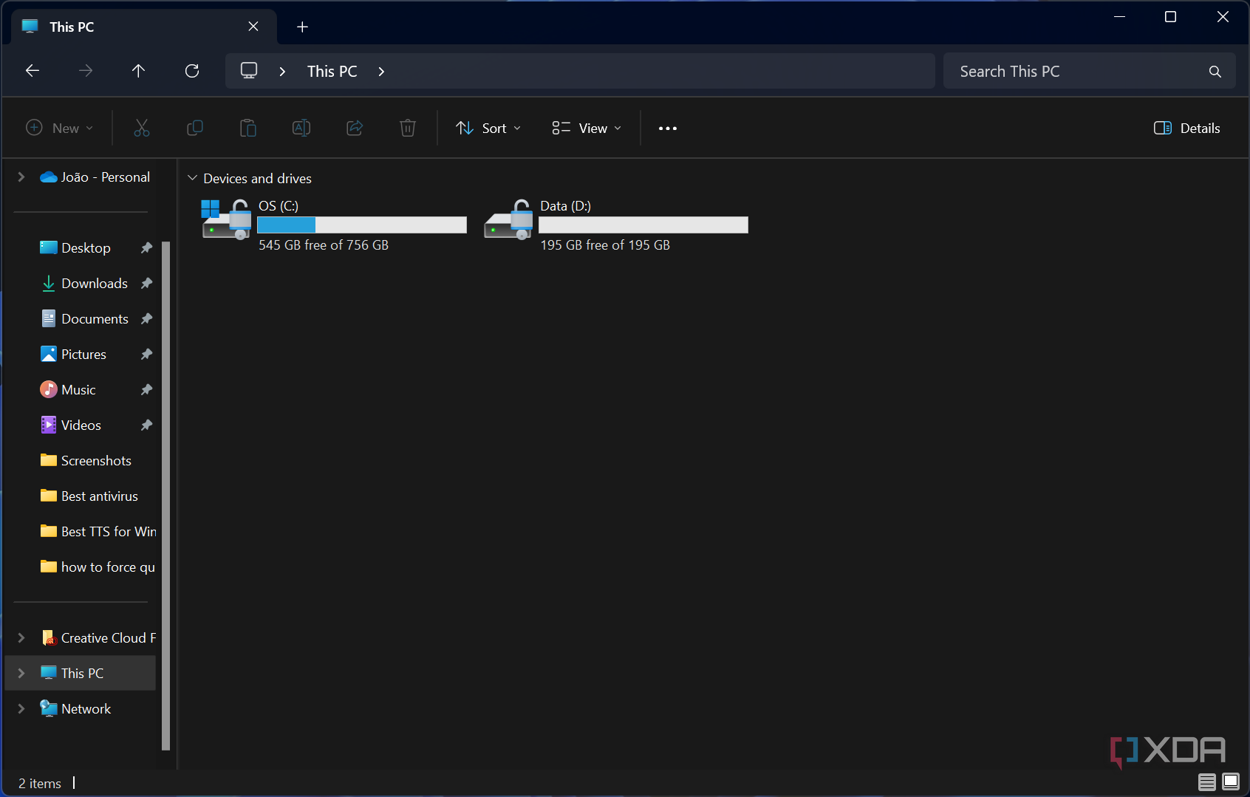Switch to large thumbnails via status bar icon
Screen dimensions: 1250x797
point(1230,782)
